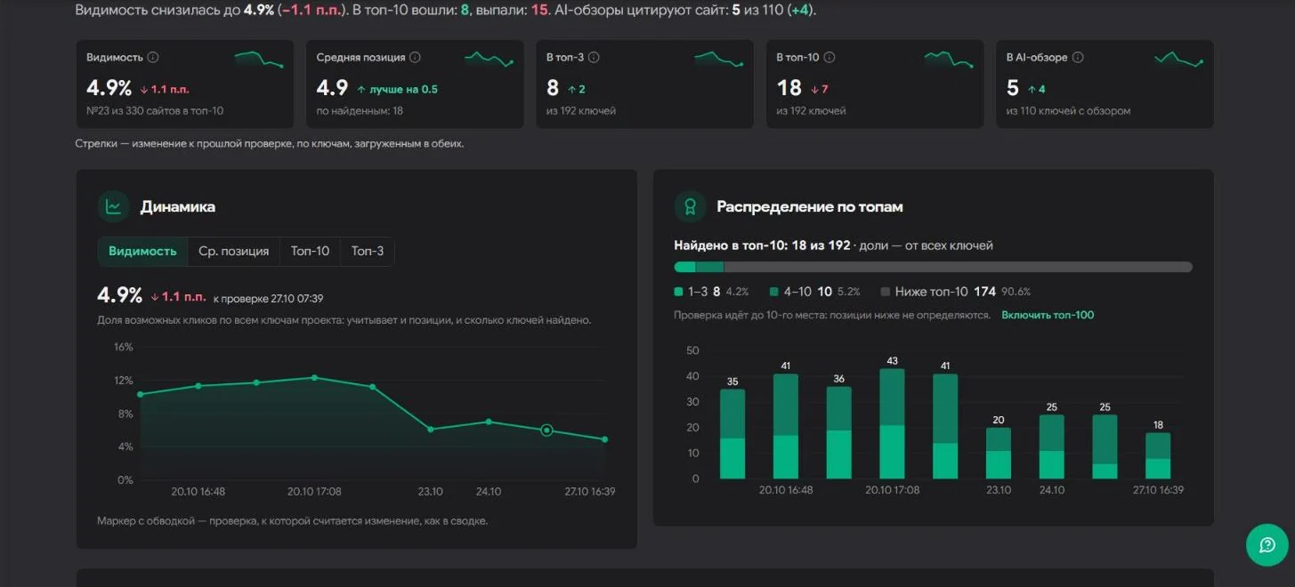The height and width of the screenshot is (587, 1295).
Task: Click the bar labeled 36
Action: pyautogui.click(x=839, y=433)
